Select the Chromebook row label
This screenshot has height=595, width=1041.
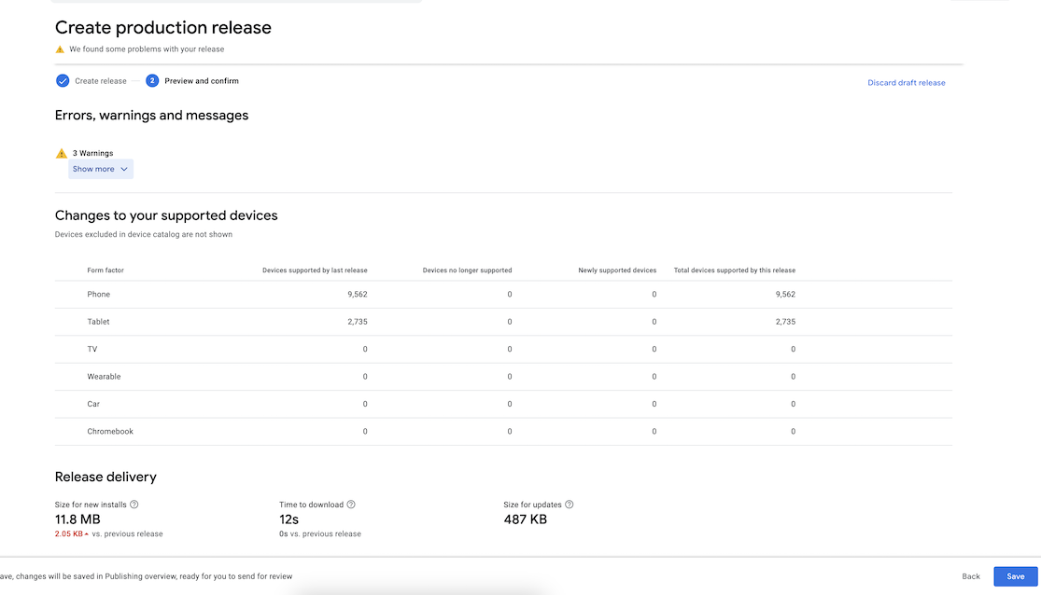[110, 431]
